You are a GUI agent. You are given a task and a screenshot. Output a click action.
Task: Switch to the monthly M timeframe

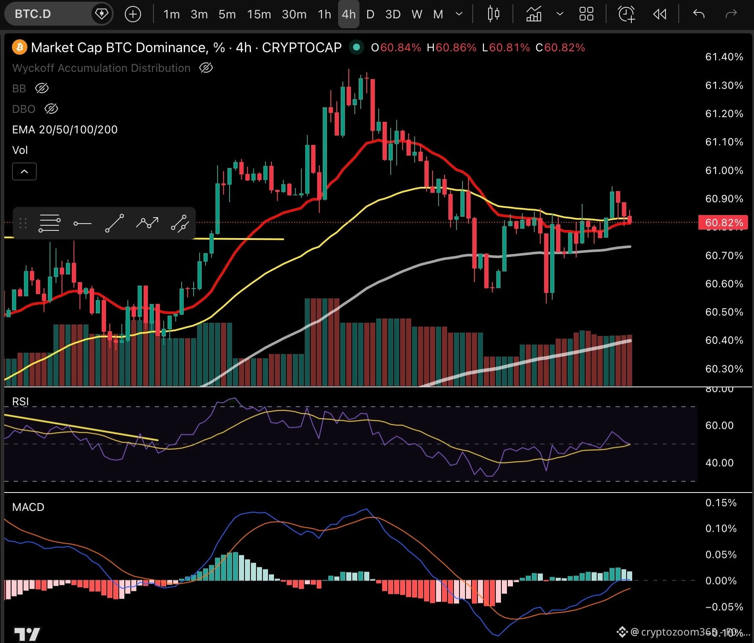click(438, 14)
